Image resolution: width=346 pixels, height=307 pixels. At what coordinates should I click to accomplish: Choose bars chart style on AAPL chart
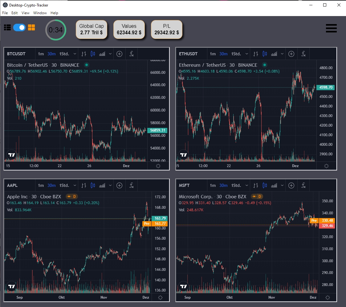coord(84,185)
